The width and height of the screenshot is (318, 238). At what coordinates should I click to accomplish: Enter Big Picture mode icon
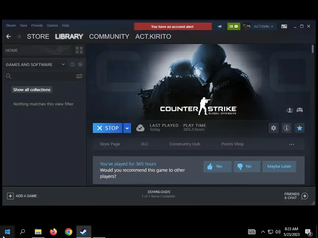tap(284, 26)
